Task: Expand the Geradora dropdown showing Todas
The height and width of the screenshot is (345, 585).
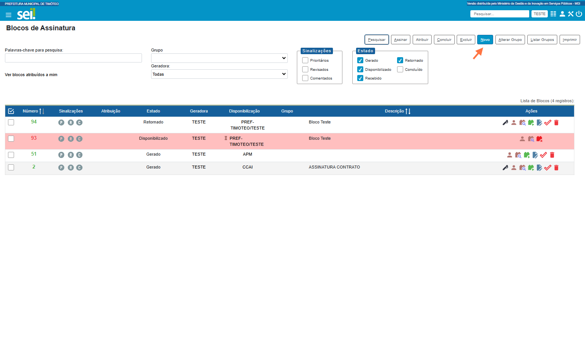Action: pyautogui.click(x=219, y=74)
